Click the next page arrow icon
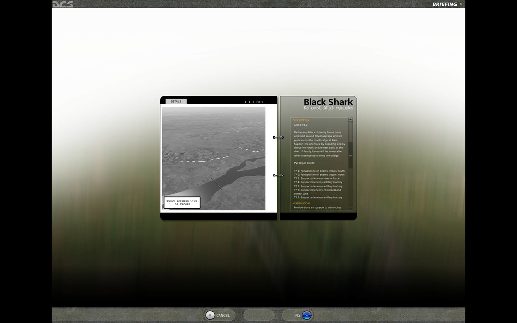This screenshot has height=323, width=517. [249, 102]
